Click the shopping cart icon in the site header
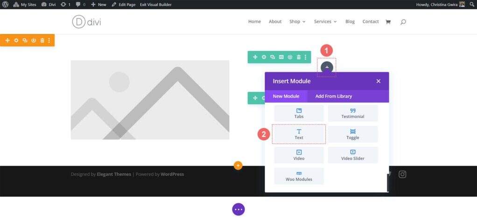This screenshot has height=222, width=477. click(x=388, y=21)
